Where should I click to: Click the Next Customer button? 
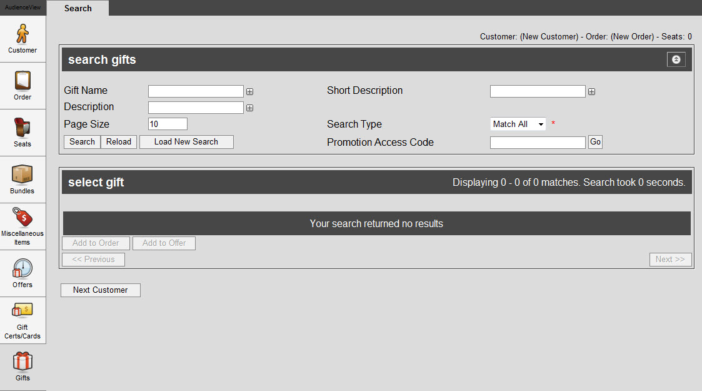(100, 290)
